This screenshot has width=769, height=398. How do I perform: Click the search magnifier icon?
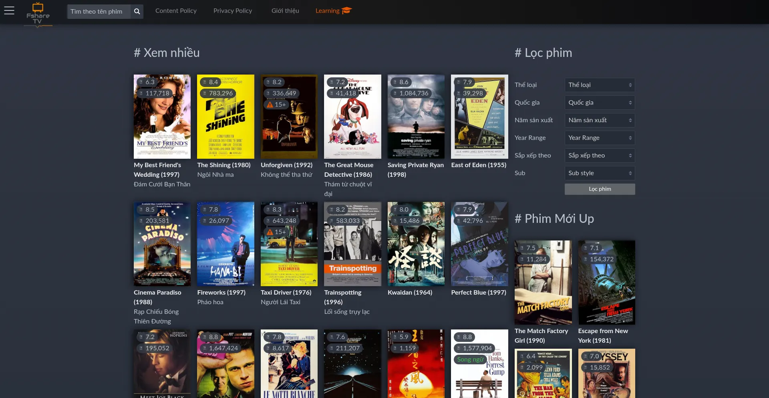point(137,12)
